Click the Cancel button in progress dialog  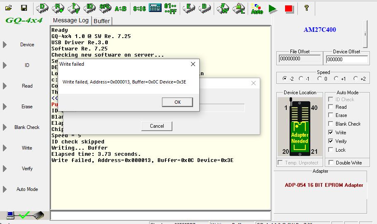click(157, 126)
